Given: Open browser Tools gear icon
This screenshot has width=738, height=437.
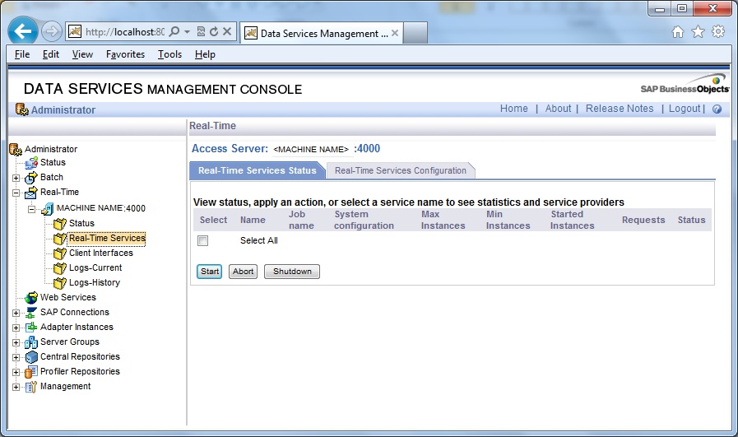Looking at the screenshot, I should point(718,31).
